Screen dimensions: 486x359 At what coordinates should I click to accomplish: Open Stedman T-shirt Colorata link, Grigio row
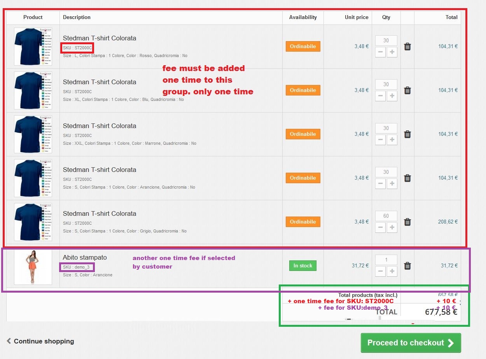pos(100,213)
